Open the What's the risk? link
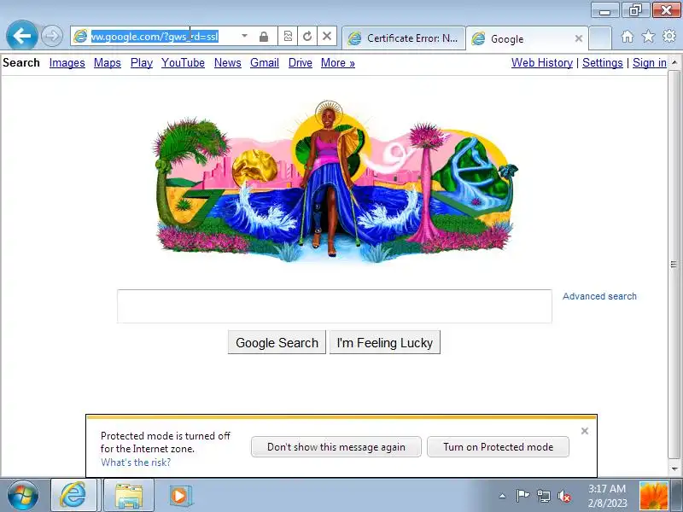683x512 pixels. pyautogui.click(x=136, y=463)
